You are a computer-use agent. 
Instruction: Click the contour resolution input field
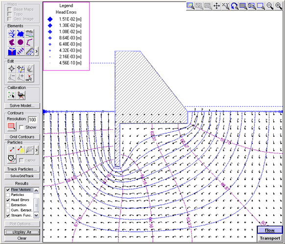point(32,120)
